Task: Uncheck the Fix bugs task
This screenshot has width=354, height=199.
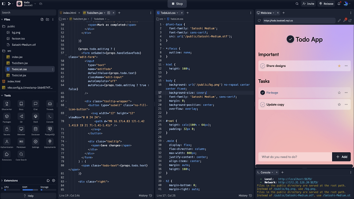Action: [x=262, y=92]
